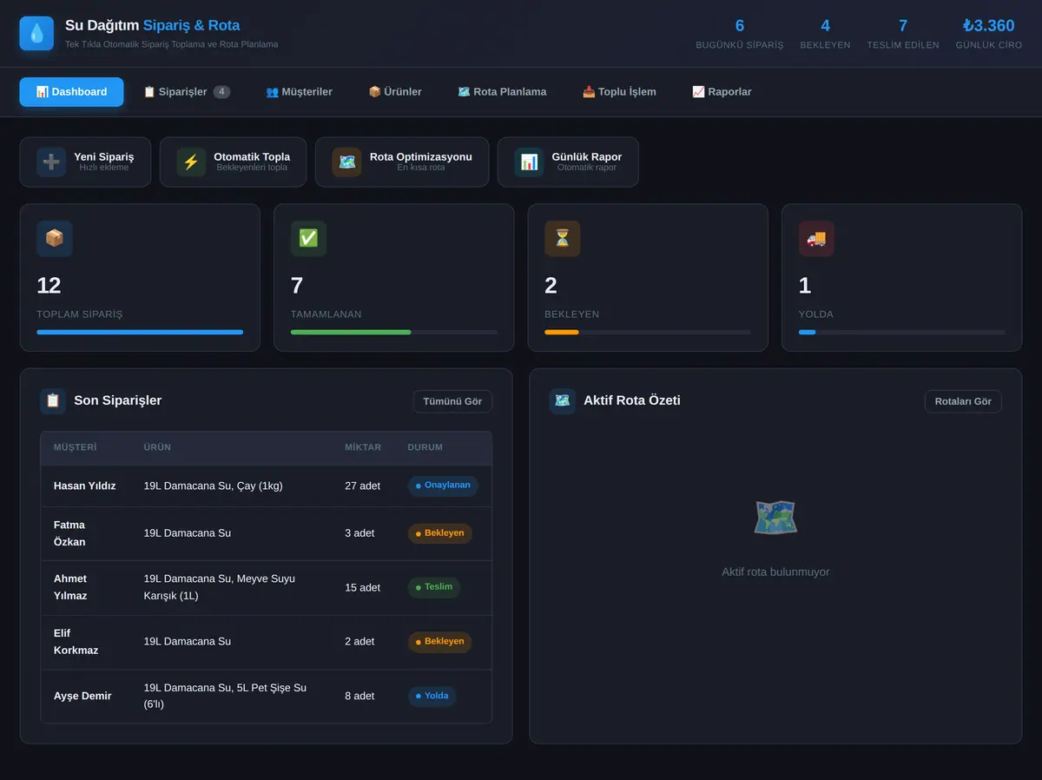Image resolution: width=1042 pixels, height=780 pixels.
Task: Click the Ayşe Demir customer name
Action: 82,696
